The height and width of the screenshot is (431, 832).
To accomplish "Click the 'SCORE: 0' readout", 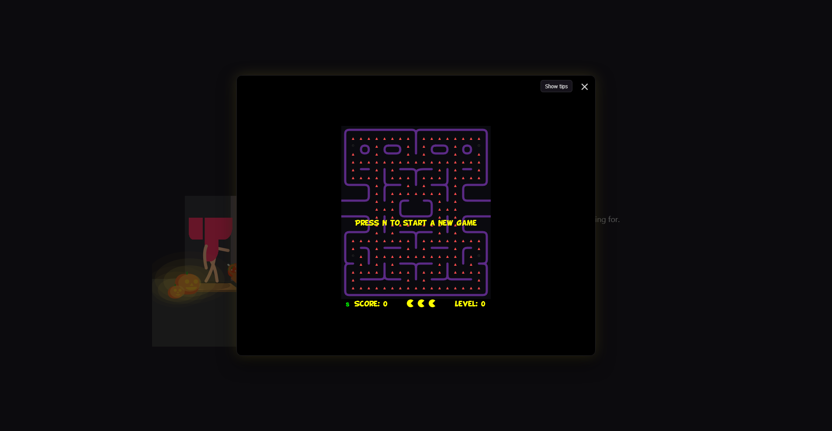I will click(371, 304).
